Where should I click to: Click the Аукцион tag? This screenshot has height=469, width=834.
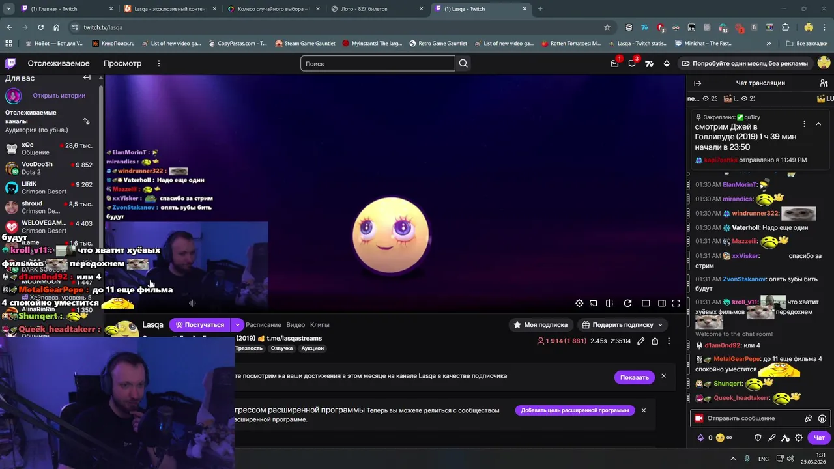(x=312, y=348)
